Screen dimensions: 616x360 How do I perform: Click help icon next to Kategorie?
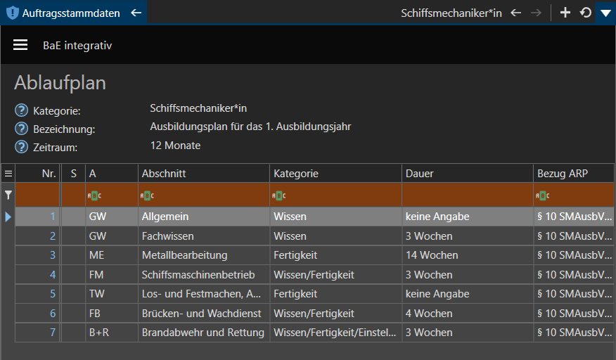pyautogui.click(x=21, y=110)
